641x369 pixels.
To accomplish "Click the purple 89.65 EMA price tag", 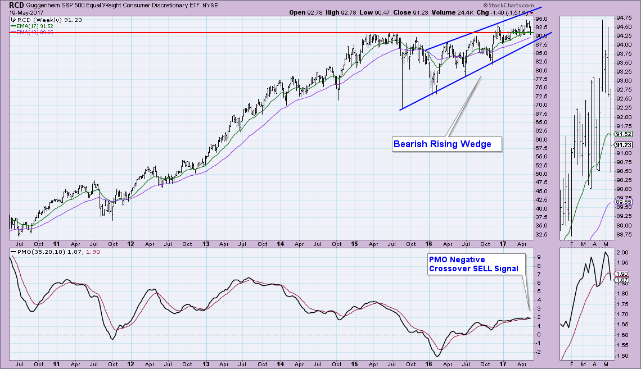I will pos(624,202).
